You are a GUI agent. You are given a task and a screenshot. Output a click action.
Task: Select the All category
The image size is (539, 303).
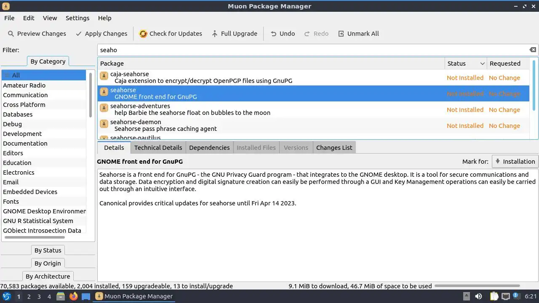(x=44, y=75)
